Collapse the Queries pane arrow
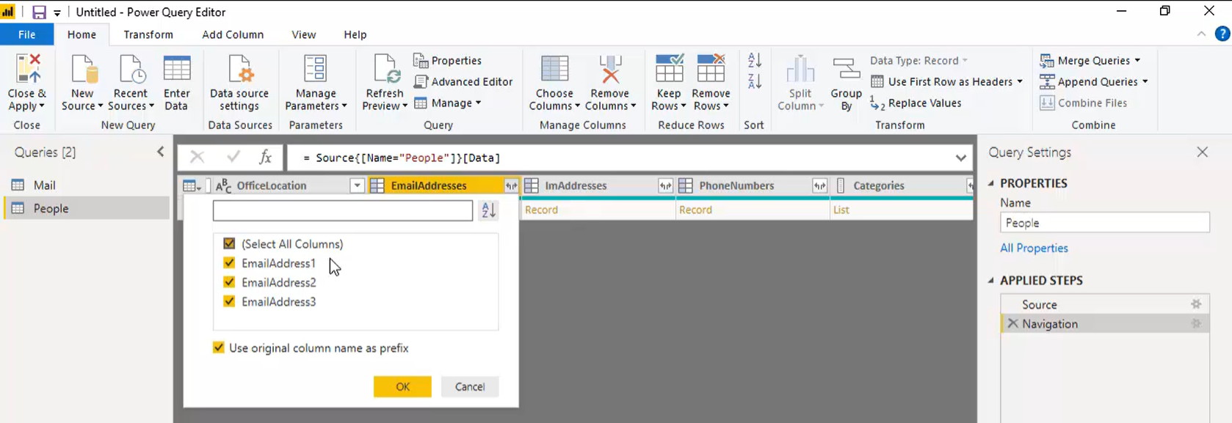The height and width of the screenshot is (423, 1232). 161,152
